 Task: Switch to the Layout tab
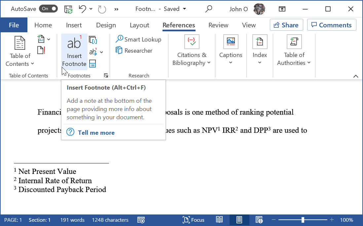click(x=139, y=25)
